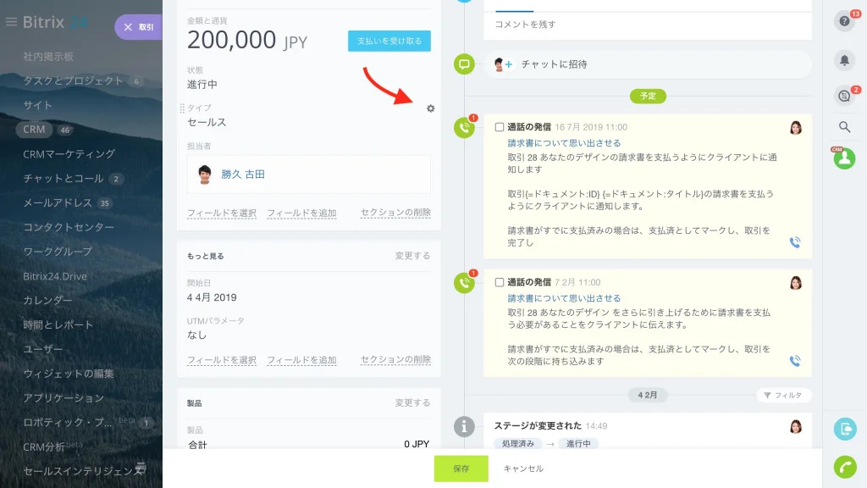Click フィールドを選択 in the もっと見る section

[222, 360]
